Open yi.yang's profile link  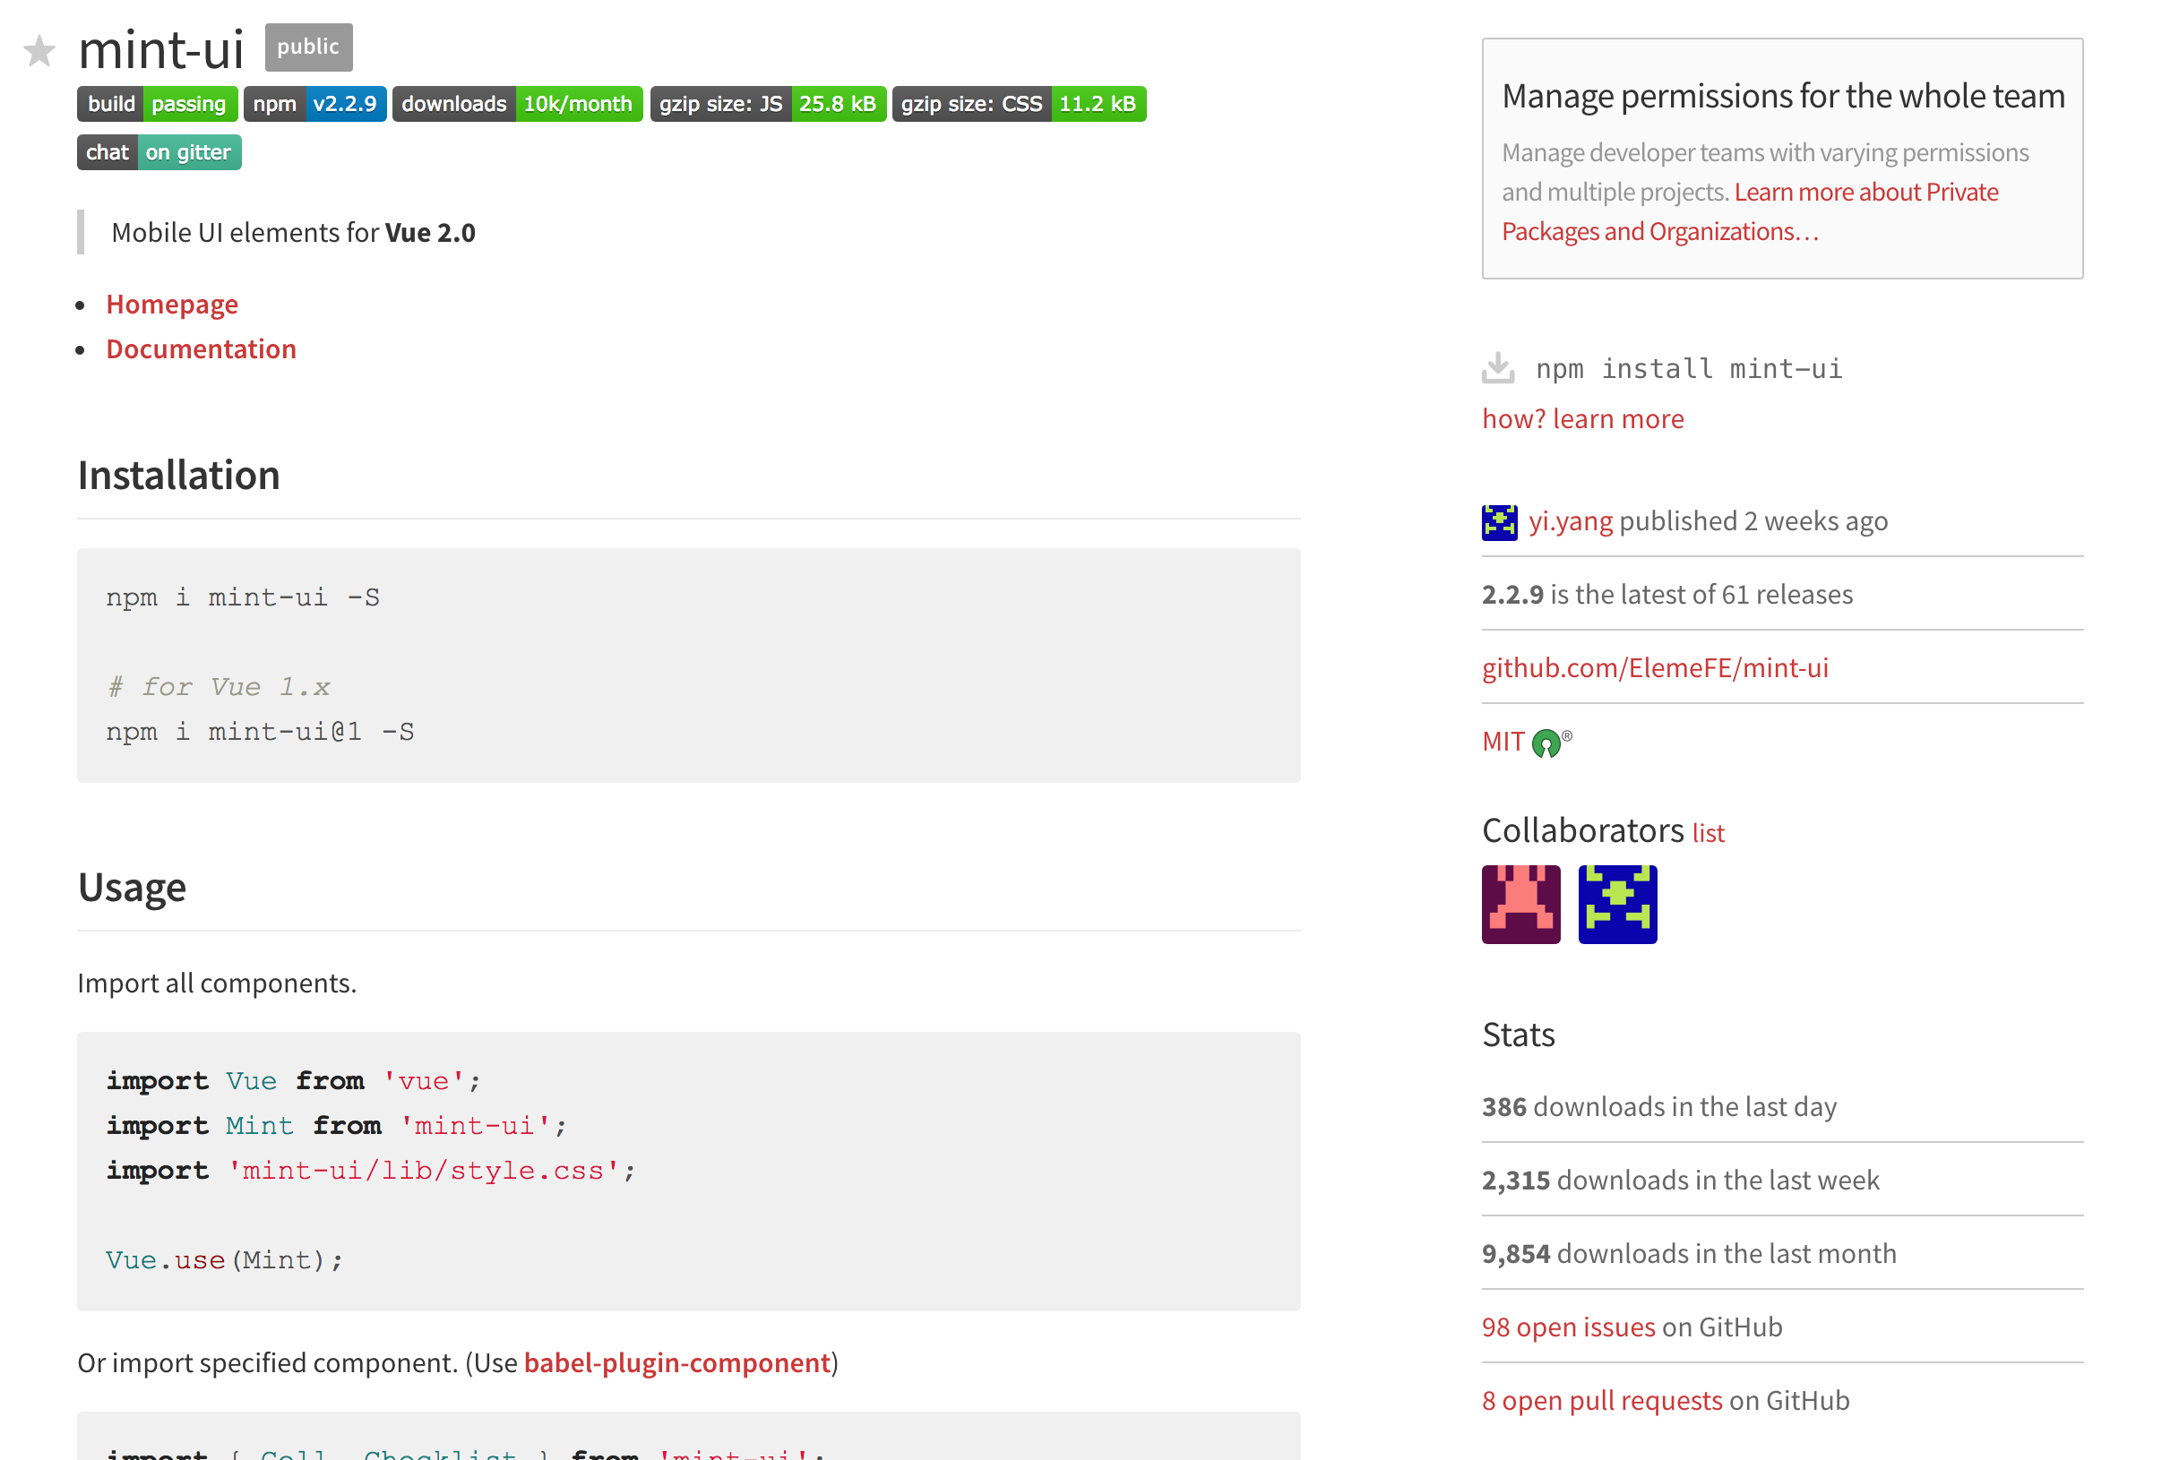click(1570, 521)
